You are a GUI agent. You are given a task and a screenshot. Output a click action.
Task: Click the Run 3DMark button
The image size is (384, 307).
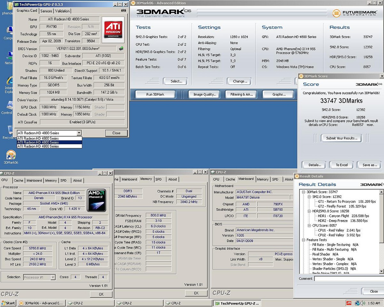[x=155, y=94]
